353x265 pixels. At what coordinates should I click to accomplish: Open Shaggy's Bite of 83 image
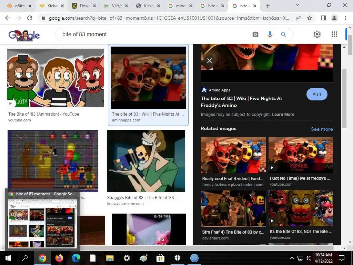tap(146, 161)
